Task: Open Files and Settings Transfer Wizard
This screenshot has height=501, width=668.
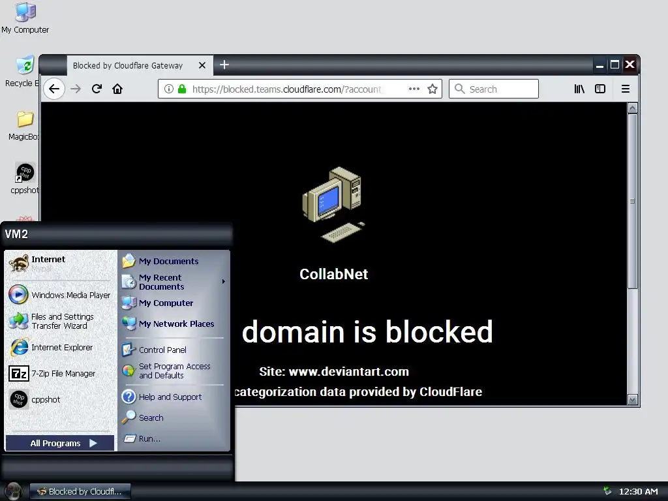Action: click(x=59, y=321)
